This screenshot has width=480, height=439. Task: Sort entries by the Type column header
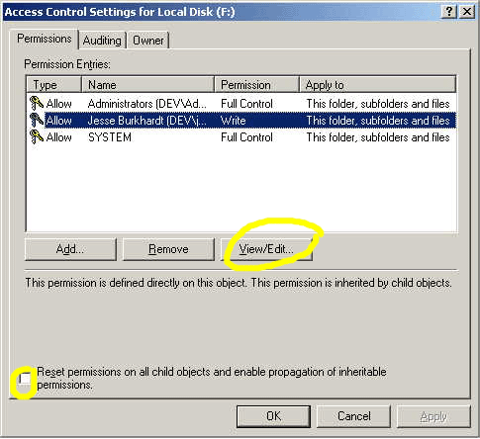tap(53, 85)
